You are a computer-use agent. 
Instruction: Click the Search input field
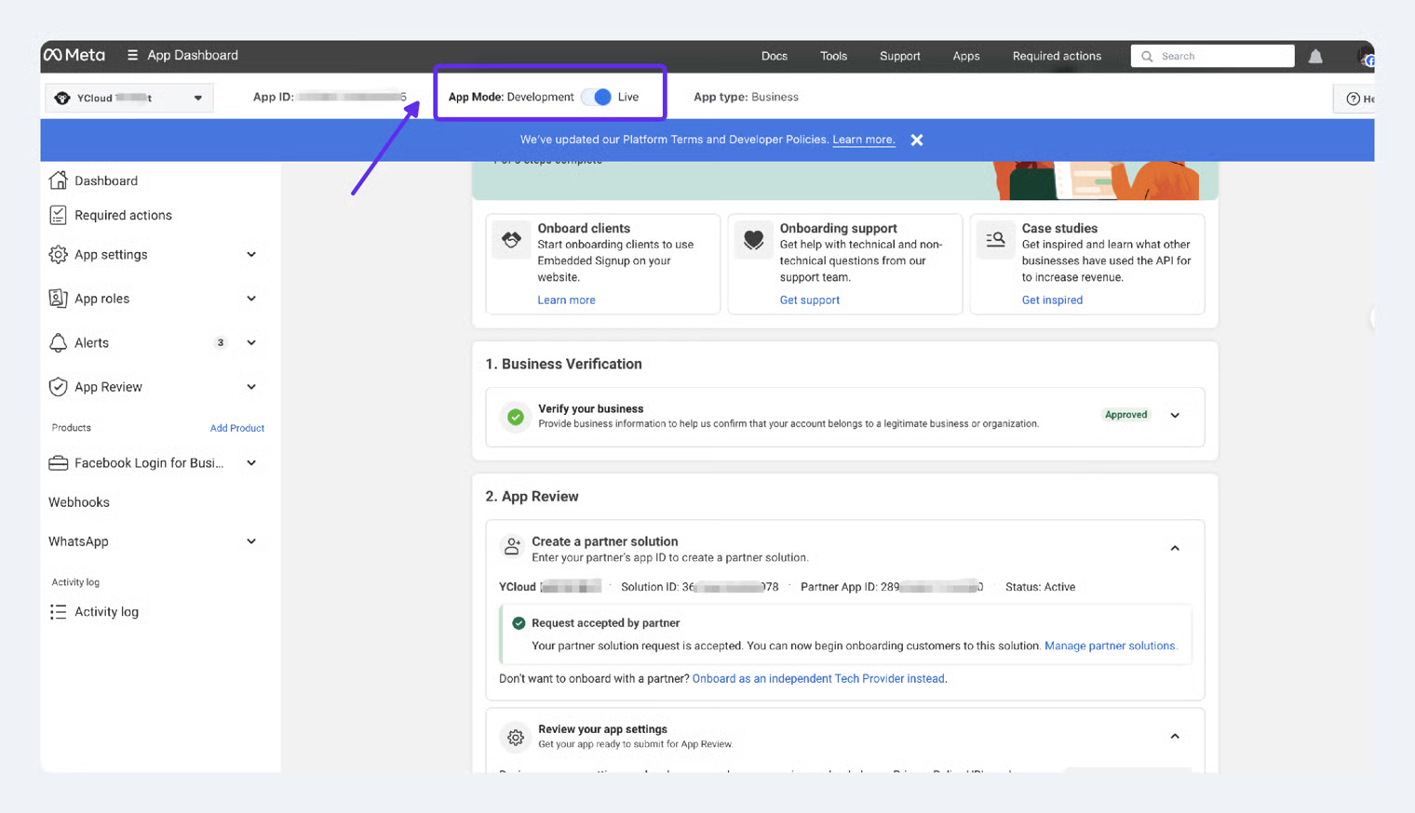(1221, 56)
